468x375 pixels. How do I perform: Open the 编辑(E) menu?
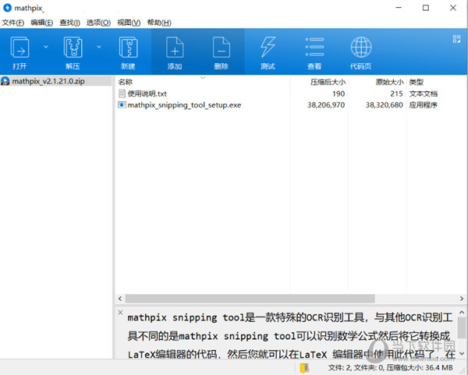(42, 23)
